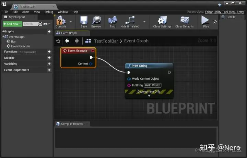The width and height of the screenshot is (247, 158).
Task: Click the Unreal Engine logo icon
Action: coord(4,4)
